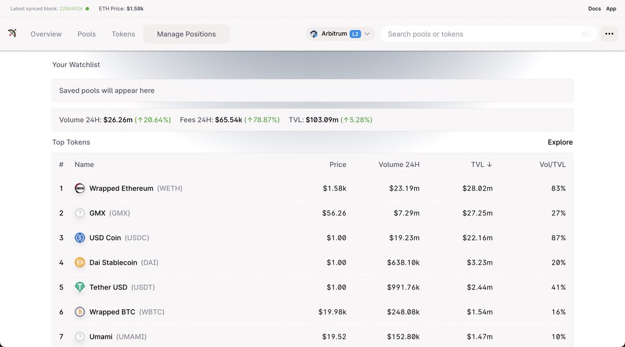This screenshot has height=347, width=625.
Task: Click the Arbitrum network logo icon
Action: (x=314, y=34)
